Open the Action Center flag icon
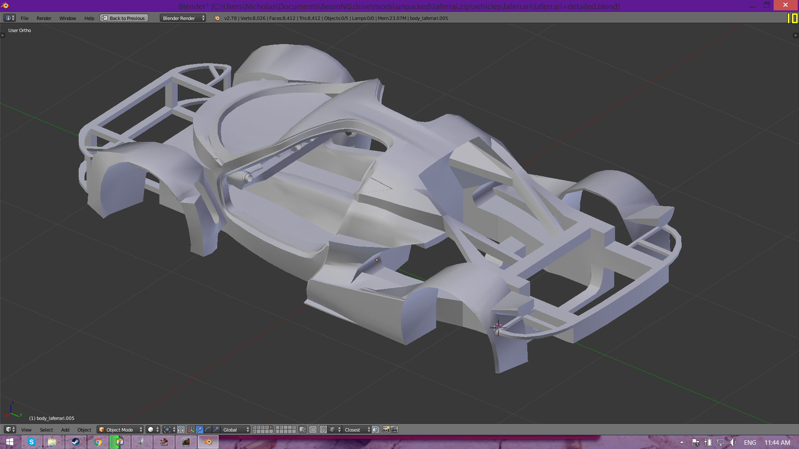 click(695, 442)
